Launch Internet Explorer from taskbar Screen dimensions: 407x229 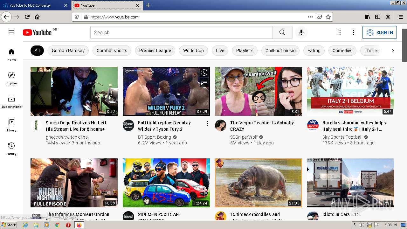click(25, 225)
